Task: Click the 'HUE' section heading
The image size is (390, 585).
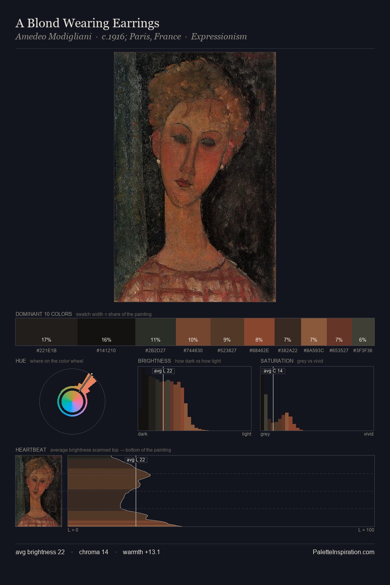Action: (21, 361)
